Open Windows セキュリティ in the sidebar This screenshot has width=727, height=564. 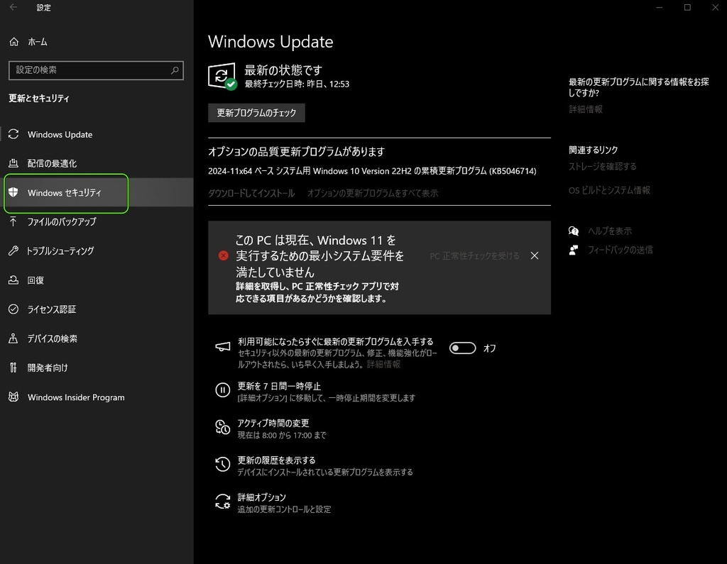[97, 192]
